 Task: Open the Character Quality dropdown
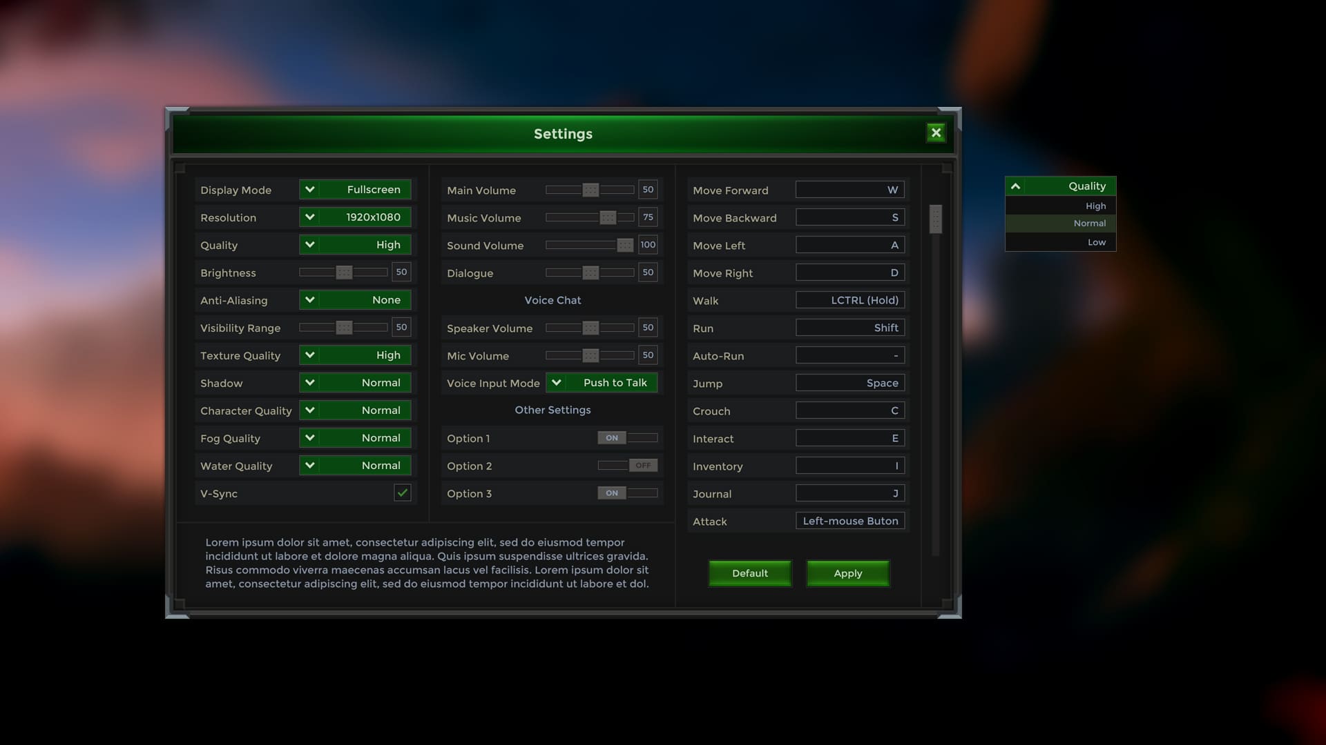[x=355, y=410]
